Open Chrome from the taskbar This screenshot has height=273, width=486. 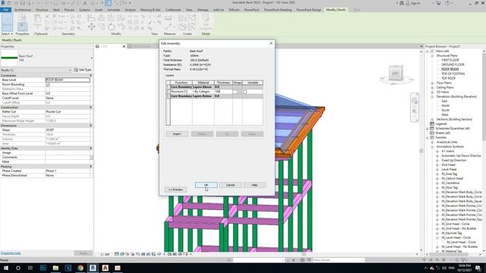80,268
